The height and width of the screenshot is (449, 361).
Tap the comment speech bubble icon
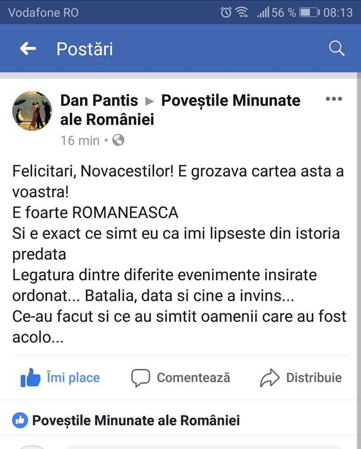(140, 378)
